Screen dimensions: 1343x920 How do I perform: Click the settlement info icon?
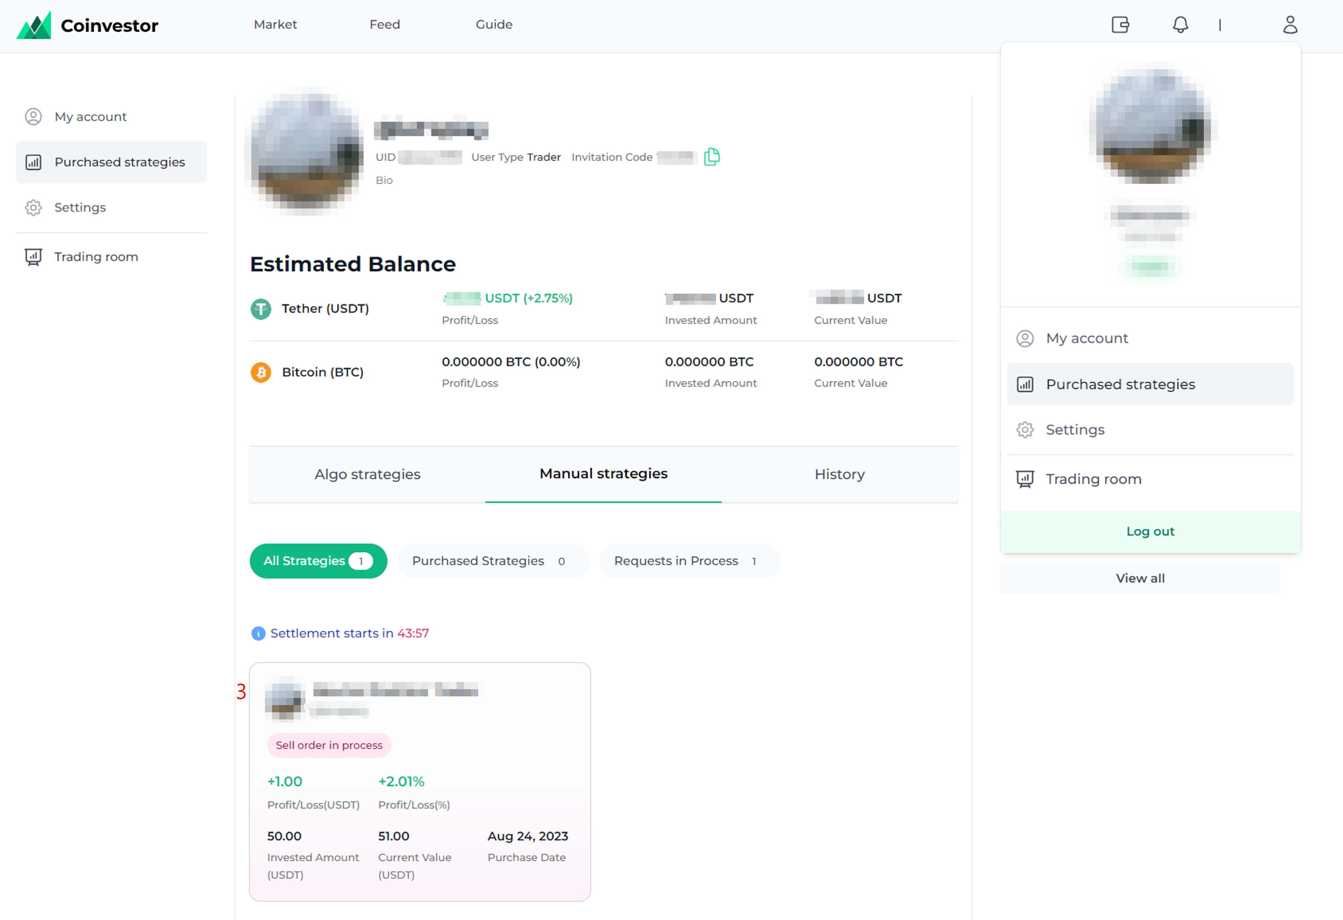pyautogui.click(x=258, y=633)
